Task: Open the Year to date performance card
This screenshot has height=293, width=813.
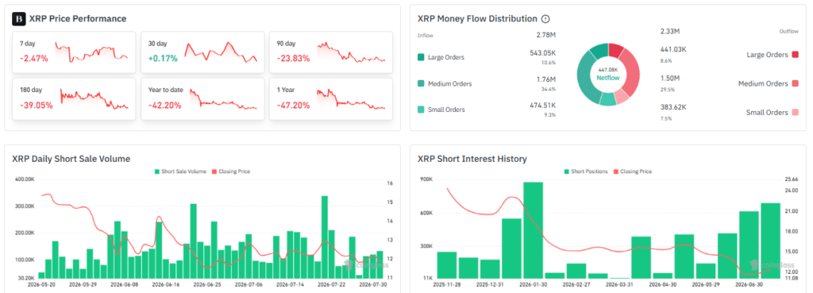Action: [202, 99]
